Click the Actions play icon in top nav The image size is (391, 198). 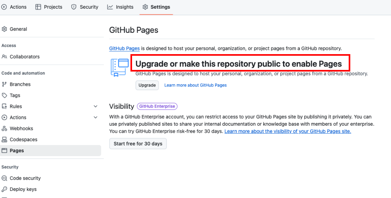tap(4, 7)
